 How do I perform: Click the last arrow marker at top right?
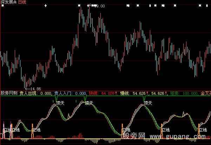[207, 6]
